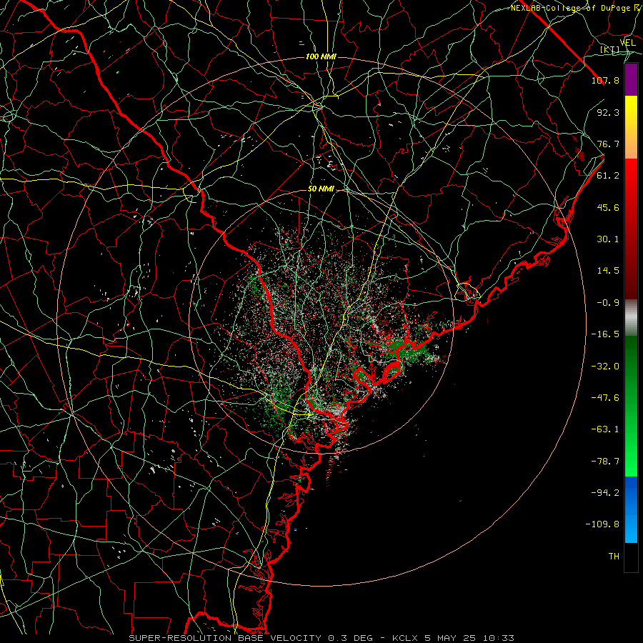Click the Super-Resolution Base Velocity caption

point(321,638)
